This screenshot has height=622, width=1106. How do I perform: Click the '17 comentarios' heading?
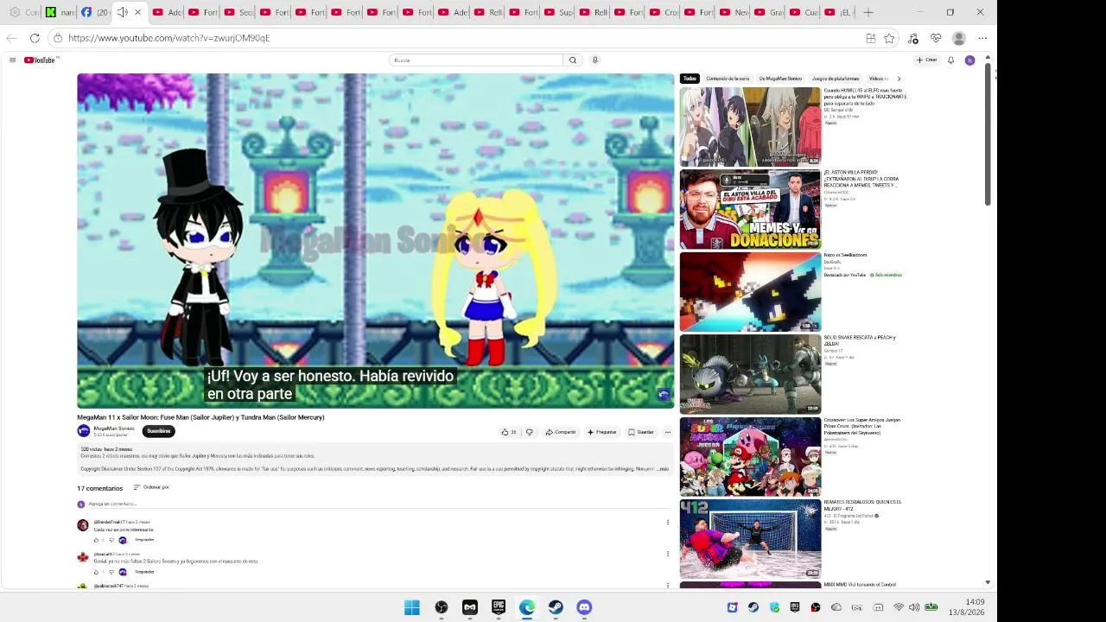pos(100,488)
